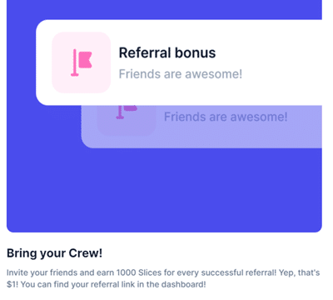Click blue banner area left of the Referral card
The height and width of the screenshot is (300, 333).
coord(21,83)
